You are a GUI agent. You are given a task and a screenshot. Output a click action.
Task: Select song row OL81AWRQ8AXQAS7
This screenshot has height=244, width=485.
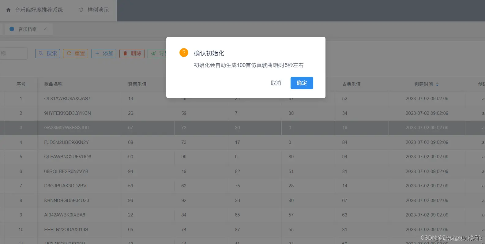pyautogui.click(x=242, y=99)
